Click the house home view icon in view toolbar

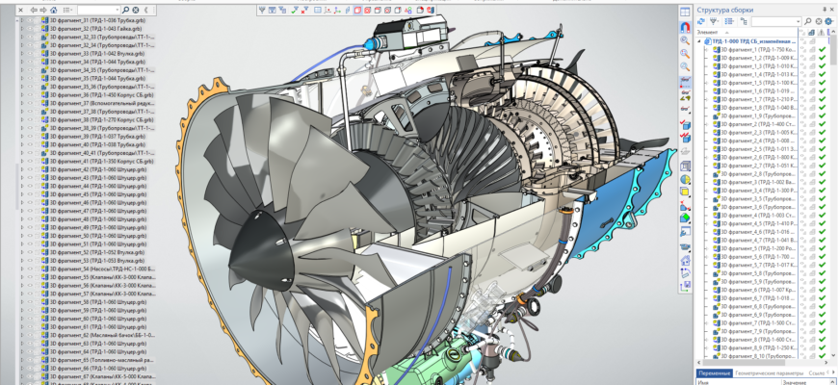(685, 261)
